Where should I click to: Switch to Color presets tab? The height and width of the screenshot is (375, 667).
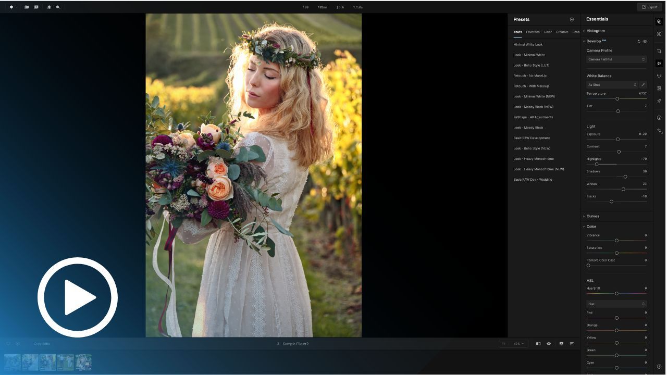[548, 32]
